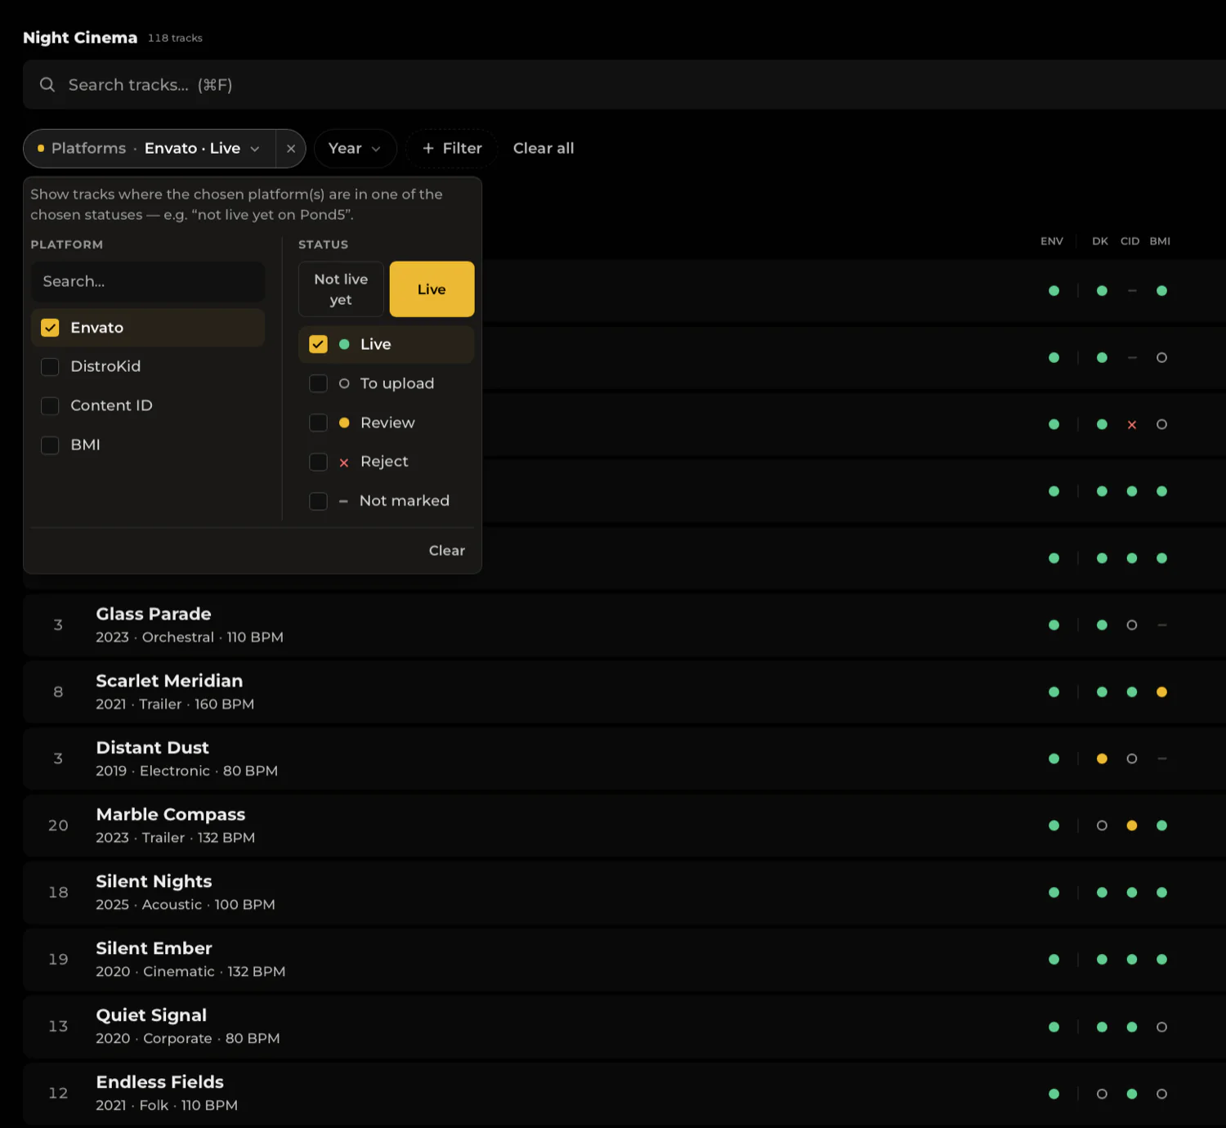Click 2020 · Cinematic · 132 BPM metadata
The height and width of the screenshot is (1128, 1226).
(190, 972)
